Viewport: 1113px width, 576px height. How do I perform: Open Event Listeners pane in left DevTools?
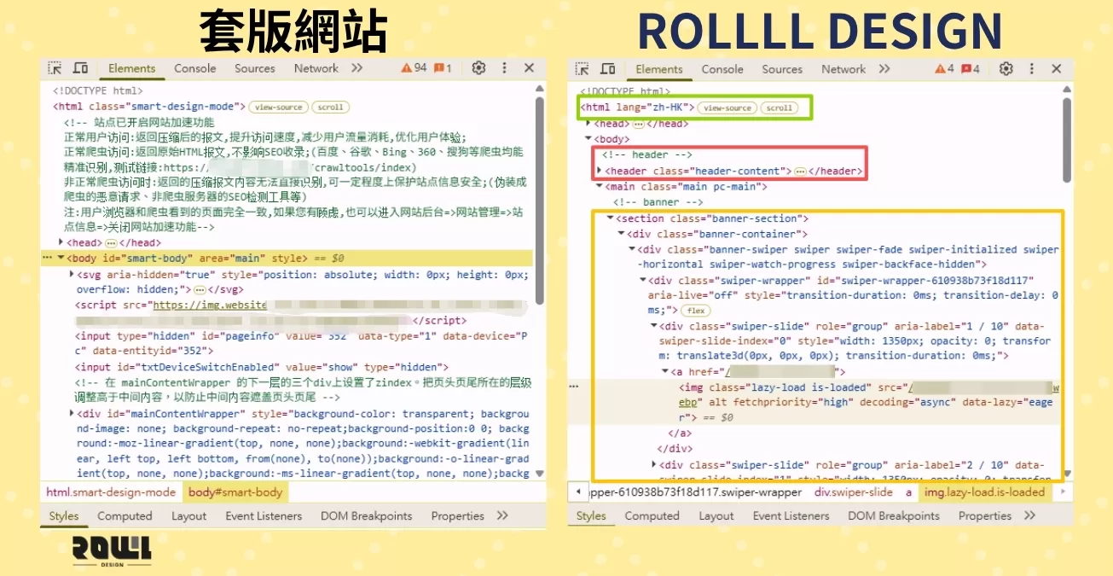click(x=264, y=515)
